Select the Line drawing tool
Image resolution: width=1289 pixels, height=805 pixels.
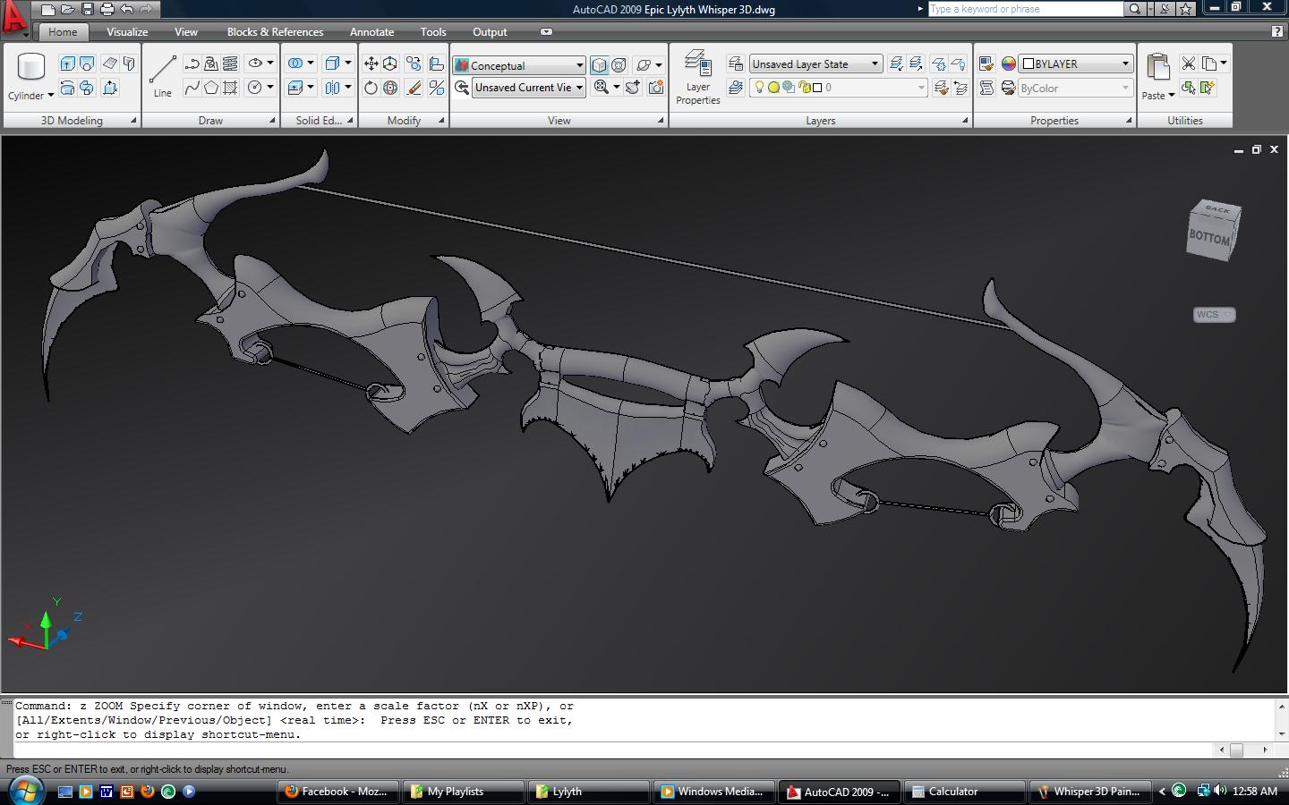point(162,75)
